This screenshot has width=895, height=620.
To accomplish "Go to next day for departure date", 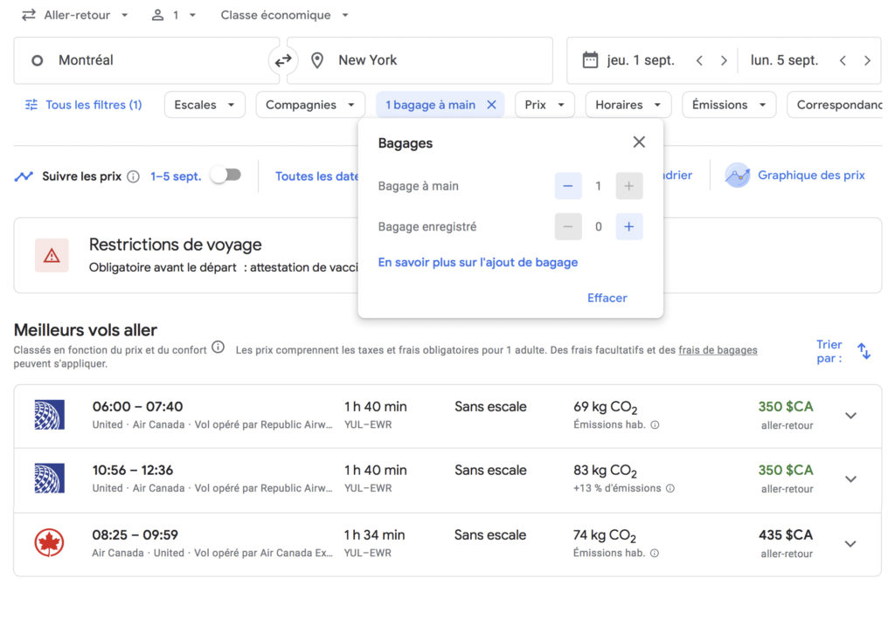I will click(724, 60).
